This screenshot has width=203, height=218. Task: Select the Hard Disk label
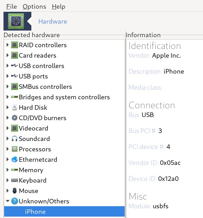(33, 108)
